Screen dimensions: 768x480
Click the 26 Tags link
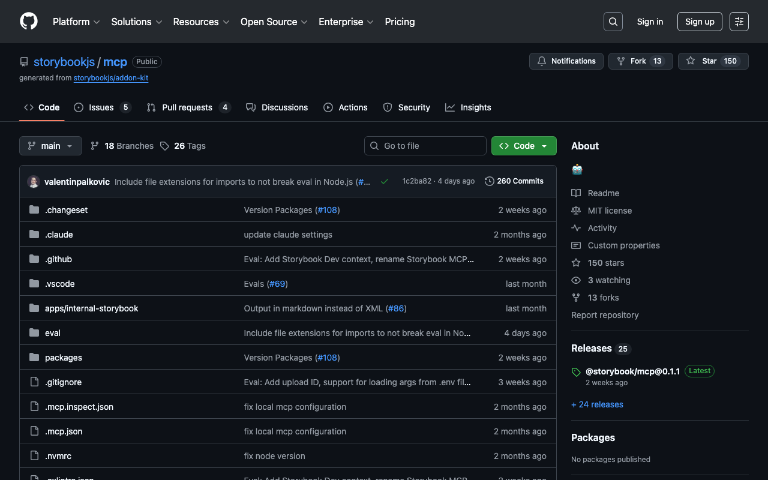[x=183, y=146]
